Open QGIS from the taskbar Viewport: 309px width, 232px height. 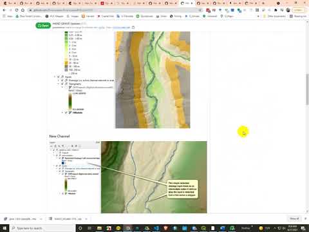[203, 228]
